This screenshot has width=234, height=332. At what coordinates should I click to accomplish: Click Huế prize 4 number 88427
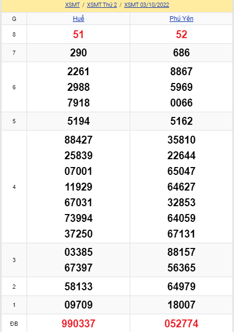click(x=78, y=140)
